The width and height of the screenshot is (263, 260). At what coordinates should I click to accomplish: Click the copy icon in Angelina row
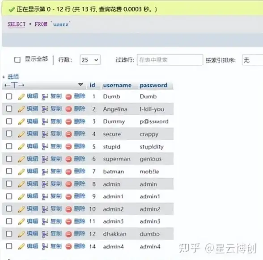click(45, 109)
